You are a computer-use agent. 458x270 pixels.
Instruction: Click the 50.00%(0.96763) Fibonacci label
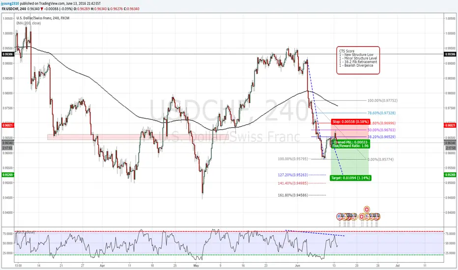tap(381, 130)
